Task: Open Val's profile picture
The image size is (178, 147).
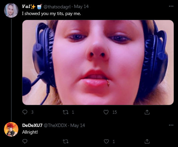Action: coord(11,10)
